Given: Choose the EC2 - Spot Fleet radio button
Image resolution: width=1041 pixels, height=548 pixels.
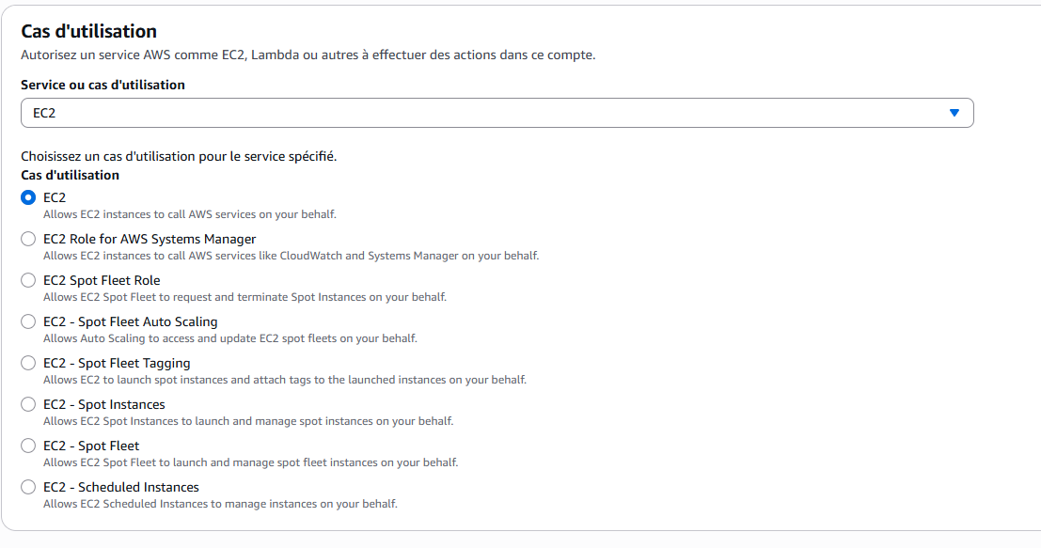Looking at the screenshot, I should pos(28,446).
